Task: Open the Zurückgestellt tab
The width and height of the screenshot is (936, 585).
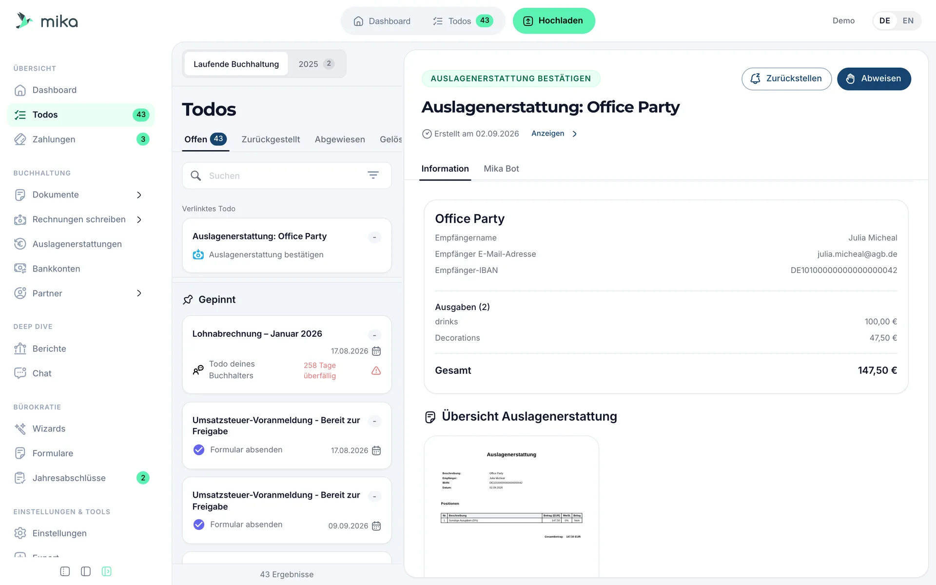Action: pos(271,139)
